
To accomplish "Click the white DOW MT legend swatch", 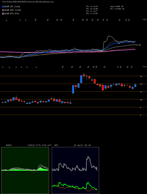I will (3, 10).
